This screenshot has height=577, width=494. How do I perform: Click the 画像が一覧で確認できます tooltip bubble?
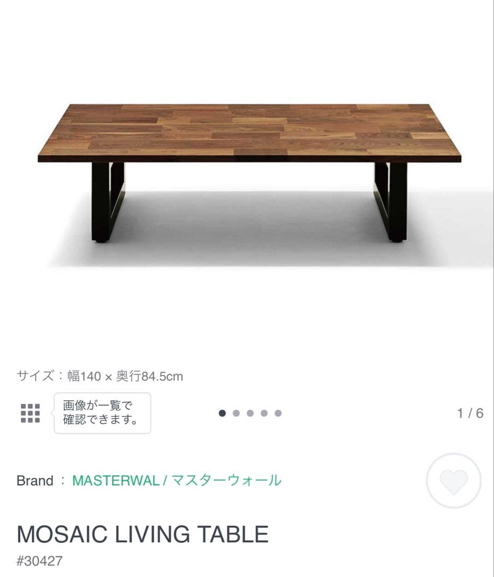click(102, 413)
